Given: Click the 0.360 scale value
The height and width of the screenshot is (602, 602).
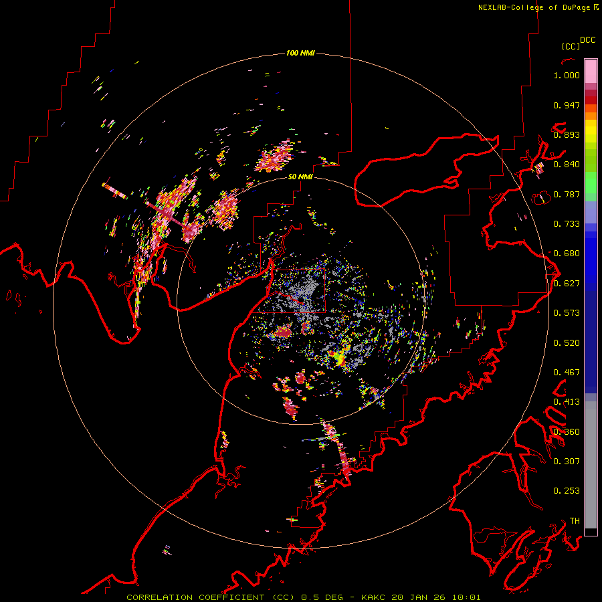Looking at the screenshot, I should pyautogui.click(x=567, y=432).
